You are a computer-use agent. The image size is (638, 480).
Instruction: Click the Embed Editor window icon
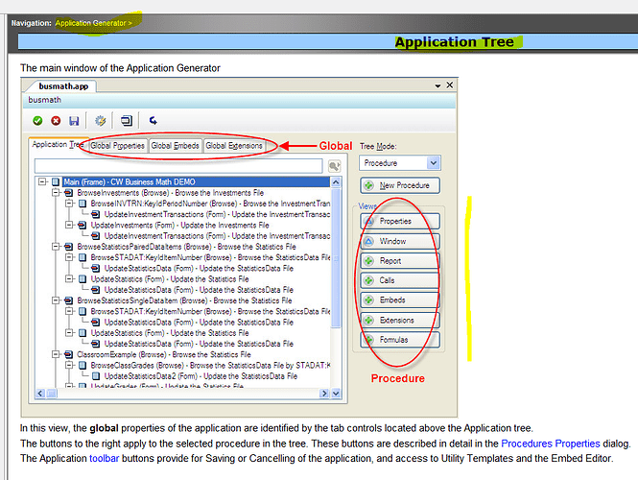point(128,121)
